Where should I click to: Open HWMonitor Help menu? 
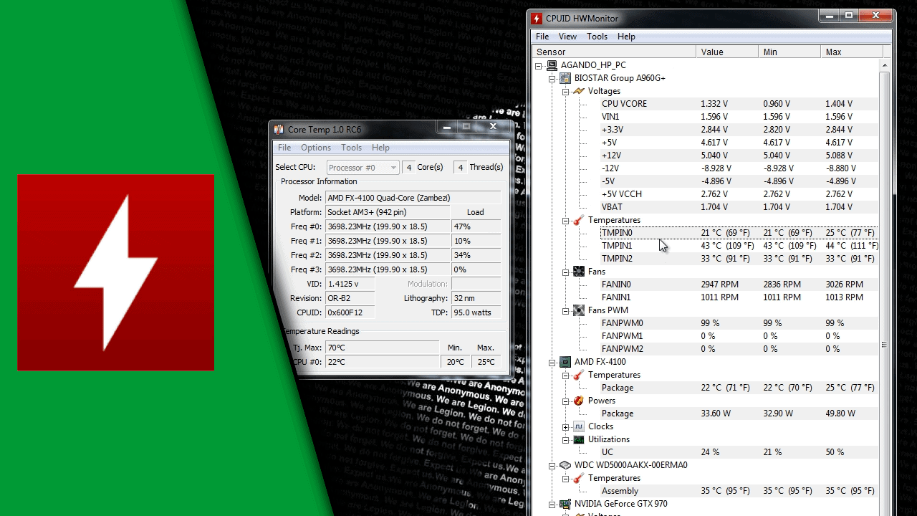tap(626, 37)
